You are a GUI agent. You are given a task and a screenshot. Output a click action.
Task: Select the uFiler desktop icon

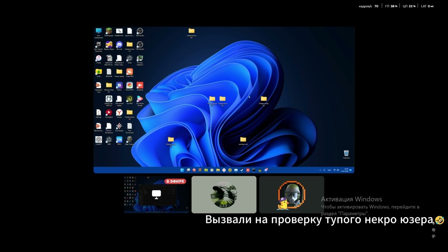(99, 73)
